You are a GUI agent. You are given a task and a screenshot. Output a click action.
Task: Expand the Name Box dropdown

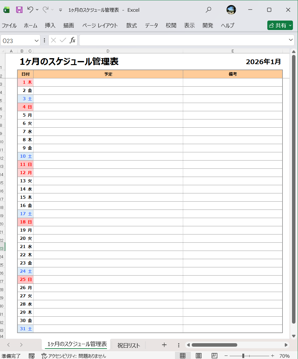pos(37,40)
